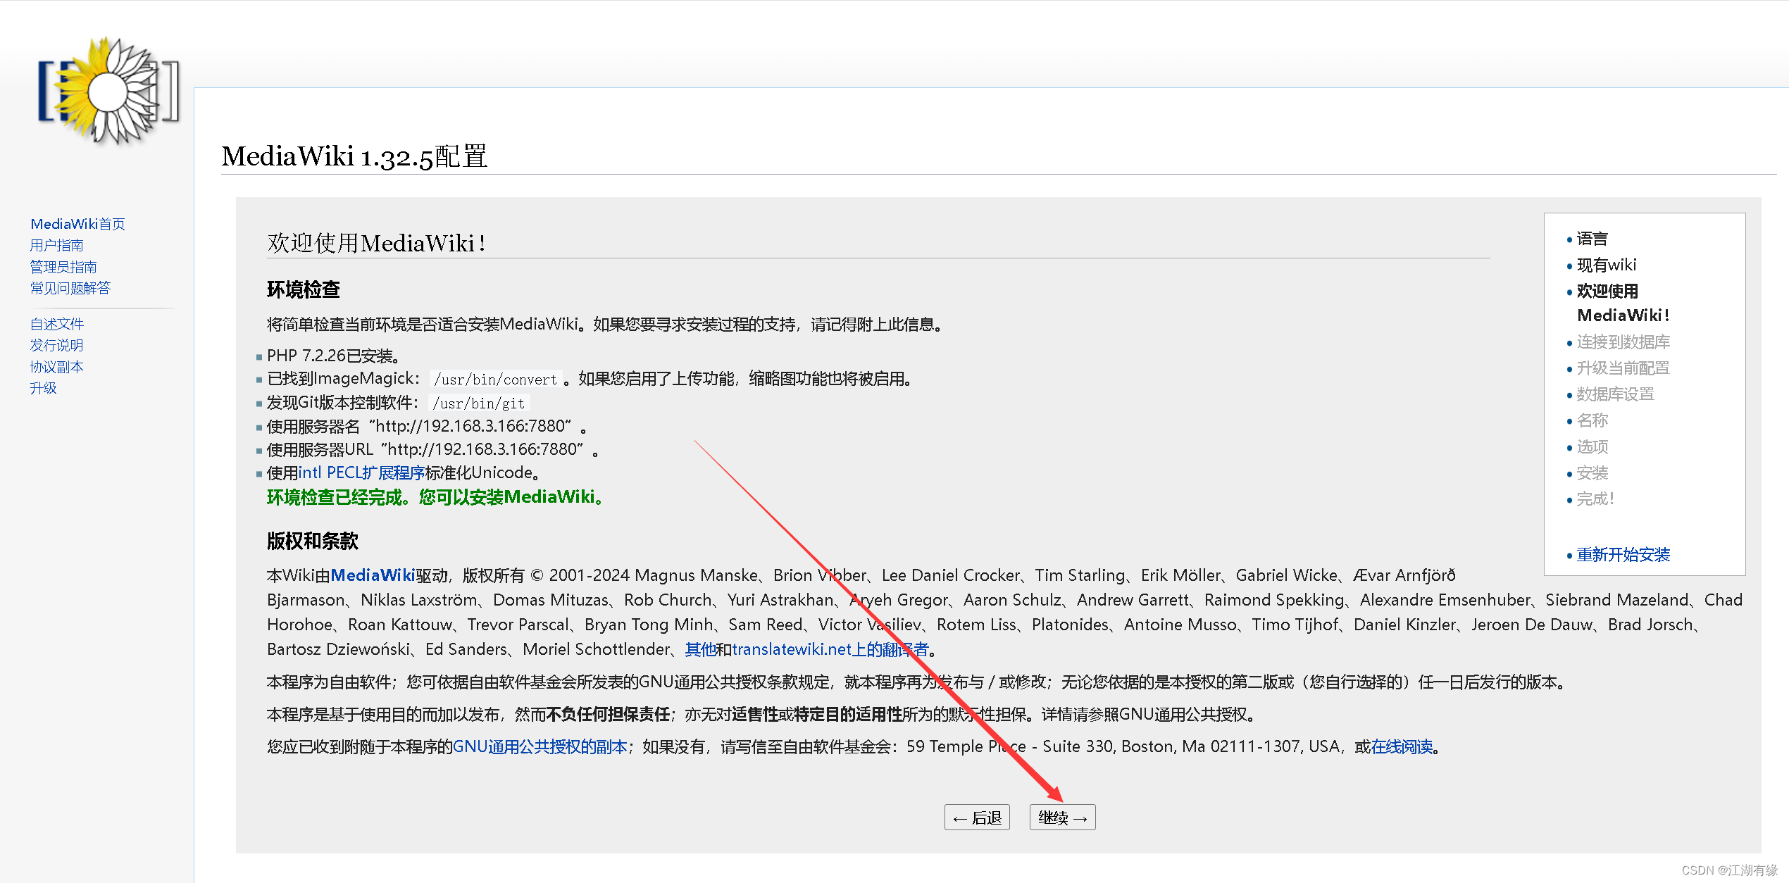Open the 用户指南 user guide link
The width and height of the screenshot is (1789, 883).
[56, 245]
